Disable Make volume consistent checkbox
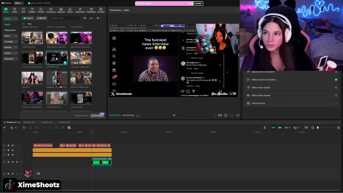343x193 pixels. pyautogui.click(x=336, y=80)
